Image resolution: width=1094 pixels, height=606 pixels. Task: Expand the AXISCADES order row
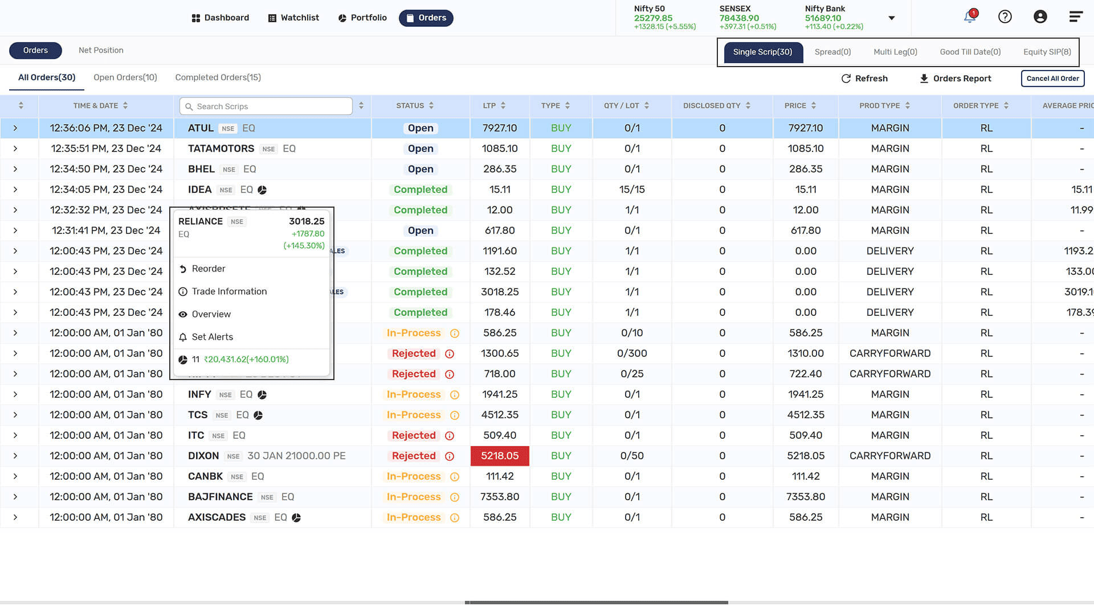(x=15, y=518)
